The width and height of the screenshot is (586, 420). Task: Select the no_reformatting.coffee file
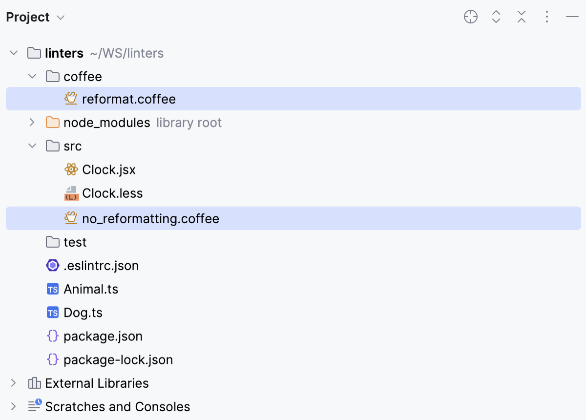tap(150, 218)
